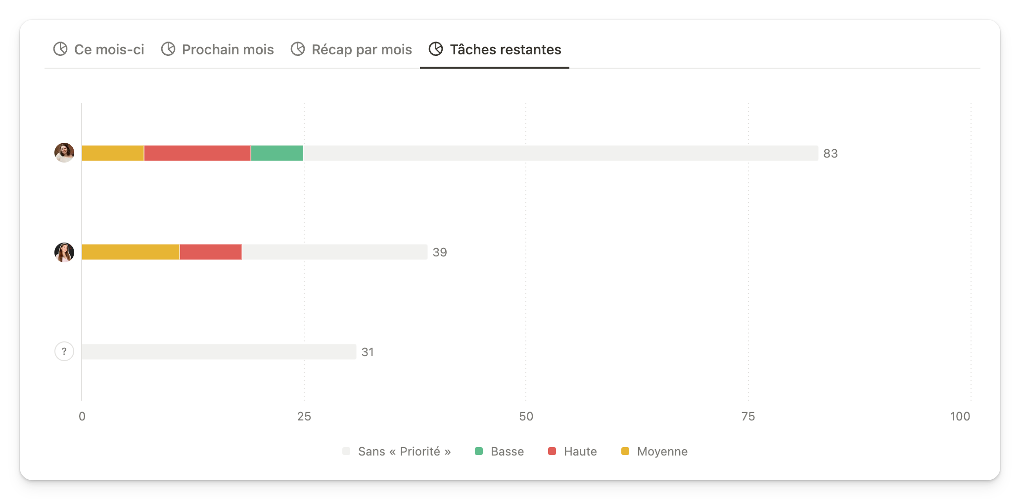The image size is (1020, 500).
Task: Open the second user's profile avatar
Action: tap(64, 252)
